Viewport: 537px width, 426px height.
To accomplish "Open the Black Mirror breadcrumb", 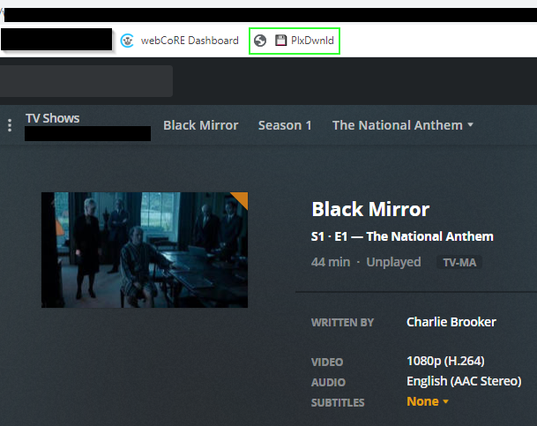I will click(201, 125).
